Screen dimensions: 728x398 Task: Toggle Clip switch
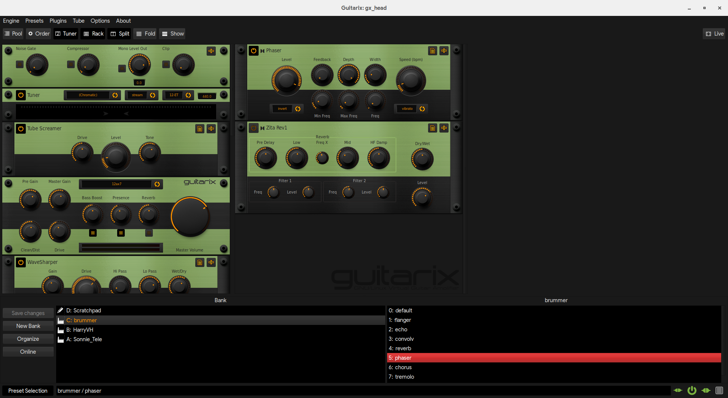(166, 64)
